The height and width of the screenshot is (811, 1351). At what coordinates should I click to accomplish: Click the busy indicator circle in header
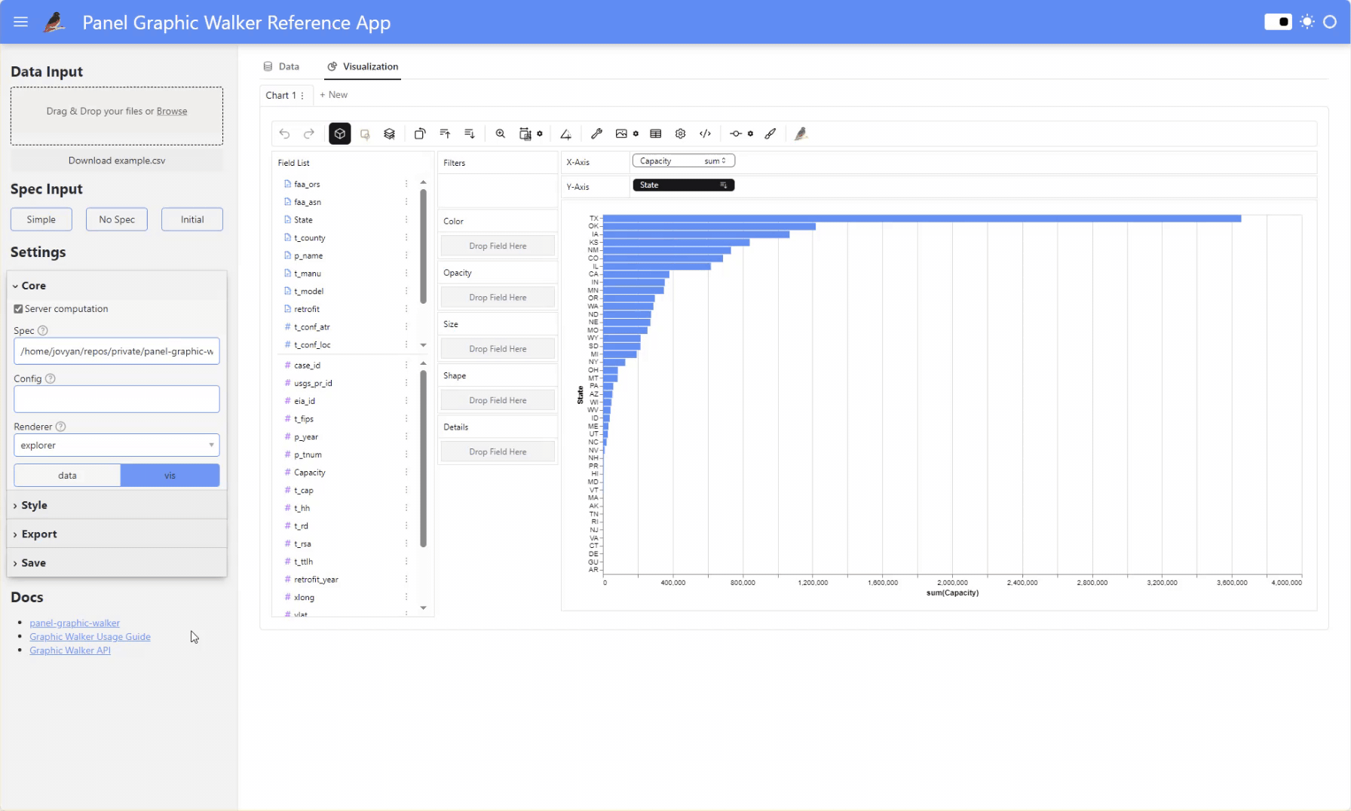1330,22
